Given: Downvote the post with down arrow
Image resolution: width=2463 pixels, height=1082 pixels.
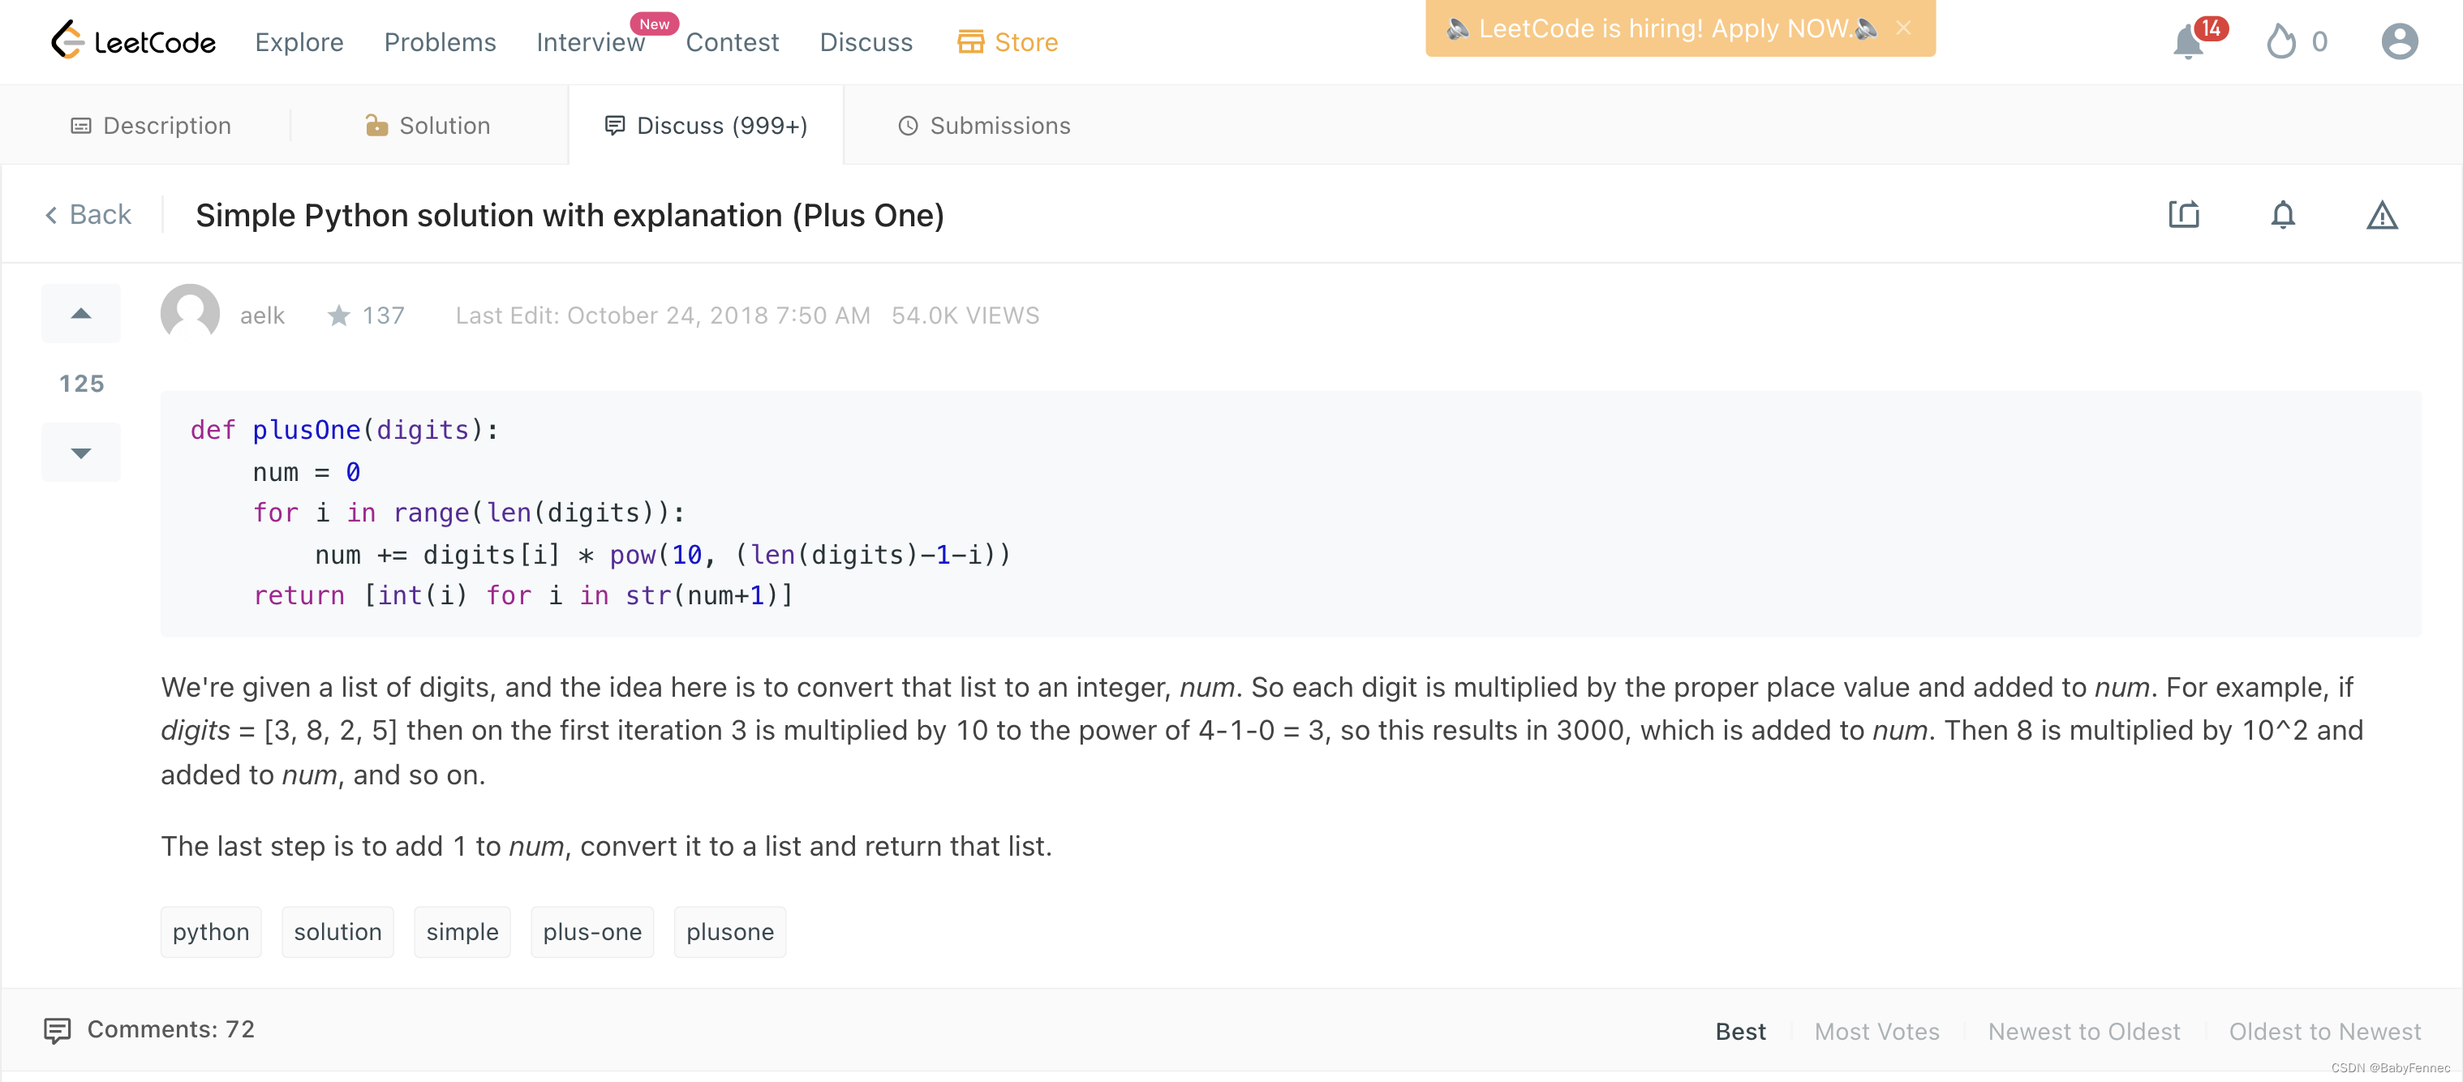Looking at the screenshot, I should pos(81,452).
